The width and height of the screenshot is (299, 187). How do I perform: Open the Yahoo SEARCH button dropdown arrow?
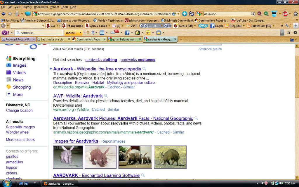[80, 33]
